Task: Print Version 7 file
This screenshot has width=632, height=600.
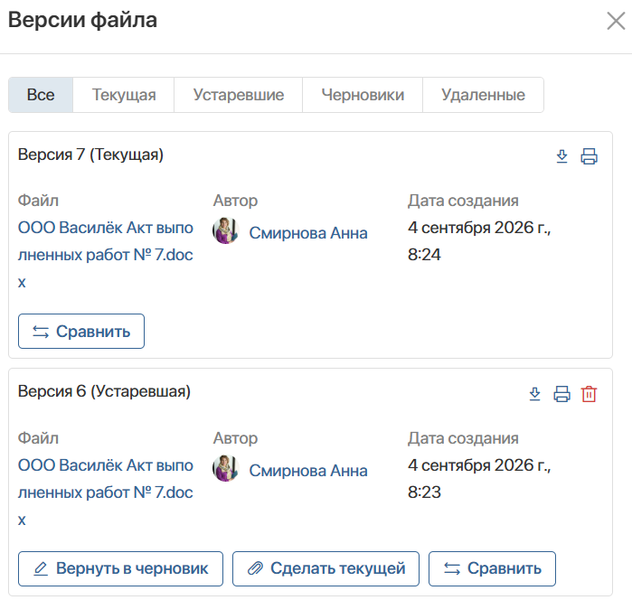Action: (x=589, y=156)
